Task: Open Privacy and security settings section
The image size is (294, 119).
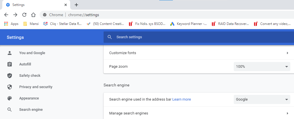Action: [x=36, y=87]
